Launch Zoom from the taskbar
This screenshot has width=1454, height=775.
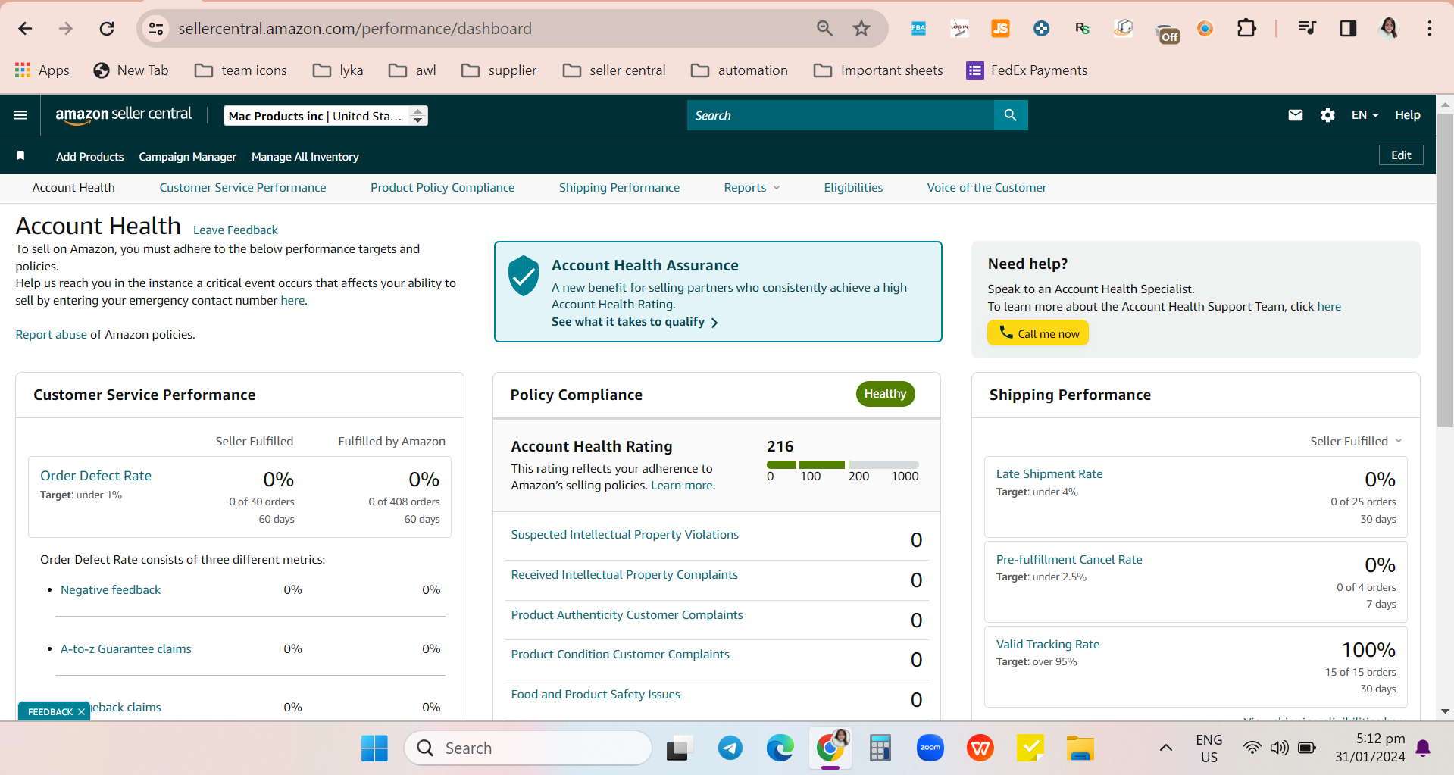(930, 748)
